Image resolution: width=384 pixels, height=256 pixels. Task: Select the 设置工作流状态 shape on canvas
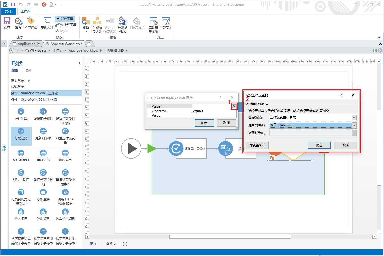pos(187,148)
